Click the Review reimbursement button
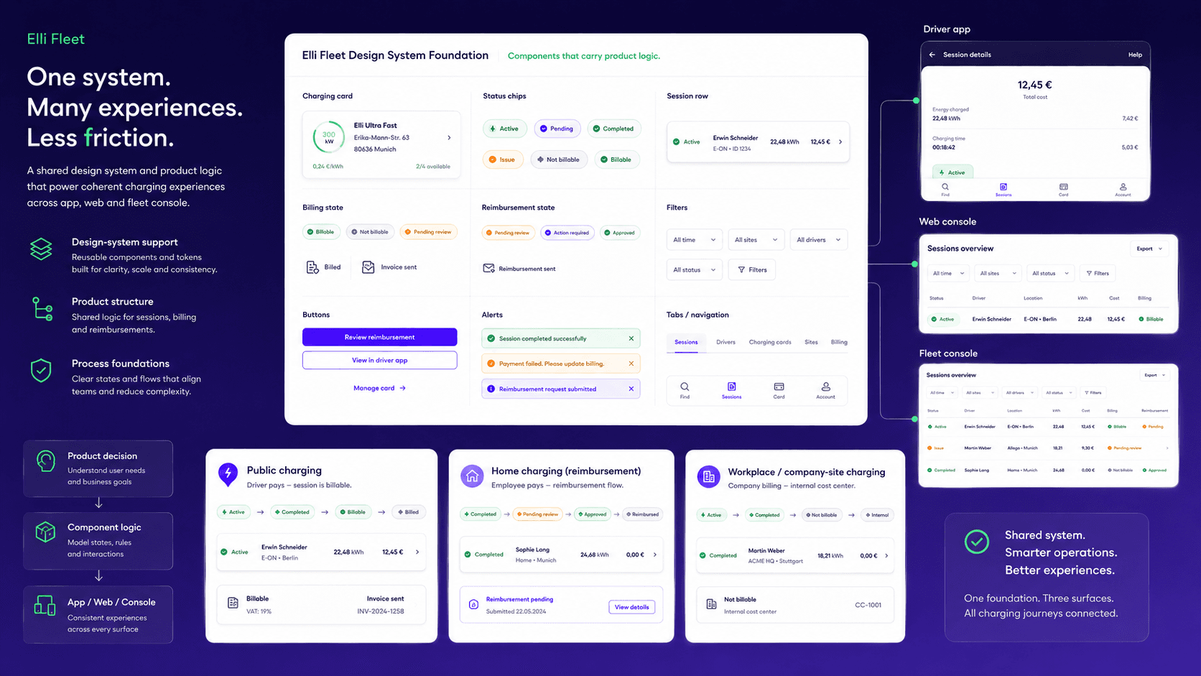Viewport: 1201px width, 676px height. [x=379, y=337]
